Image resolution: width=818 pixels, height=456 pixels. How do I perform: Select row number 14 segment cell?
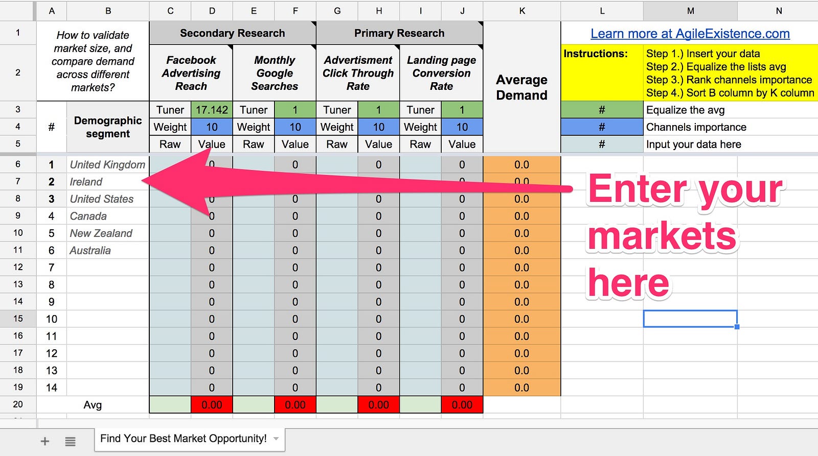click(108, 388)
